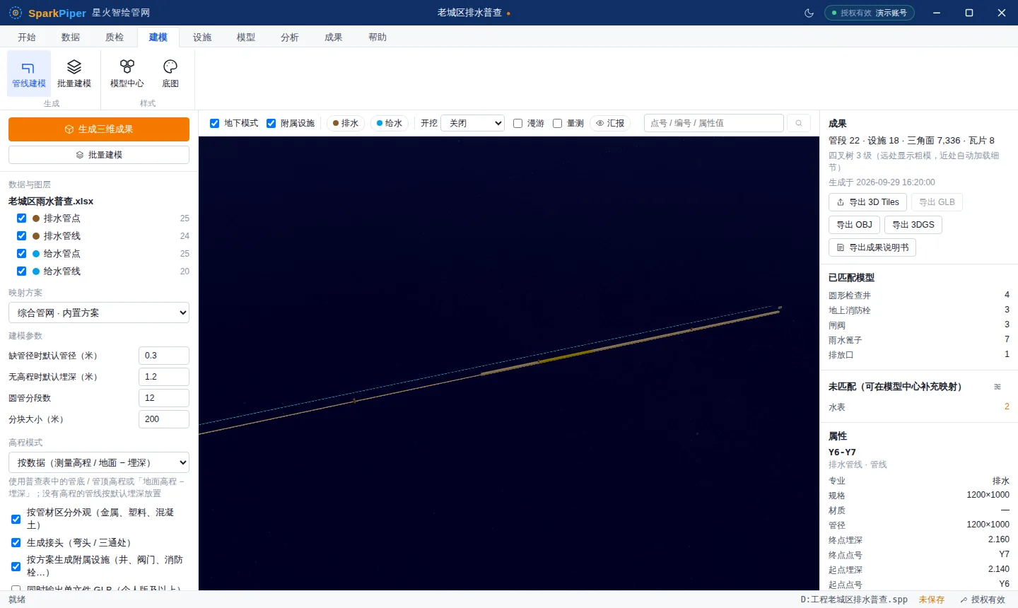The width and height of the screenshot is (1018, 608).
Task: Open the 开挖 dropdown
Action: point(472,123)
